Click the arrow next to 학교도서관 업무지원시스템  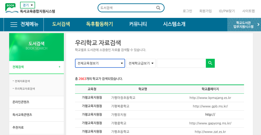tap(258, 25)
